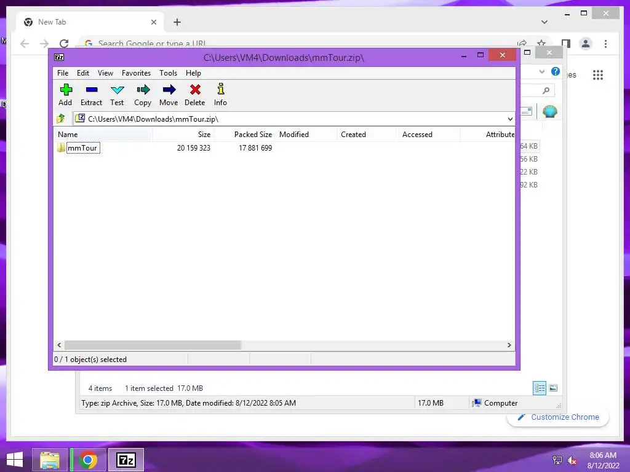Click the Customize Chrome button
630x472 pixels.
pos(559,417)
